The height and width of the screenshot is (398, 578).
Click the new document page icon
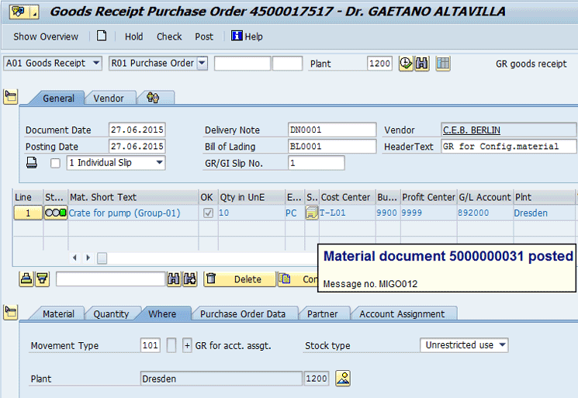[x=102, y=36]
